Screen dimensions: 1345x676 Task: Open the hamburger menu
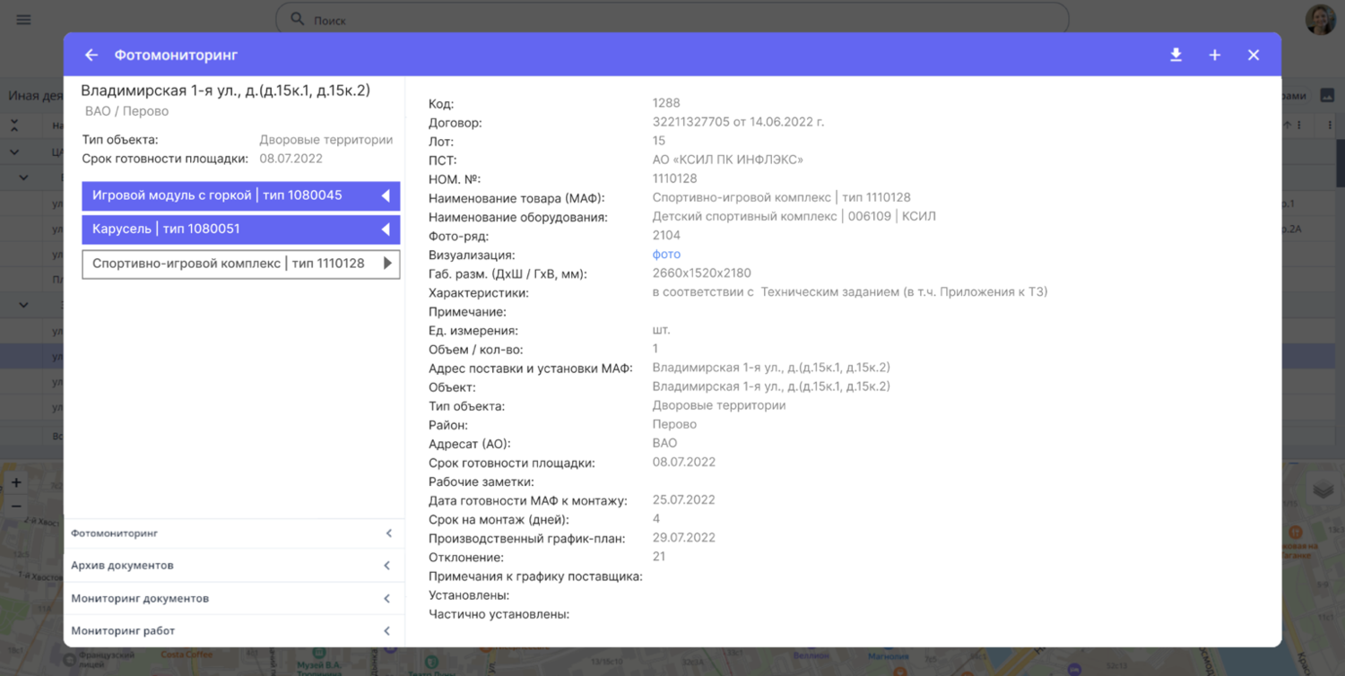24,20
